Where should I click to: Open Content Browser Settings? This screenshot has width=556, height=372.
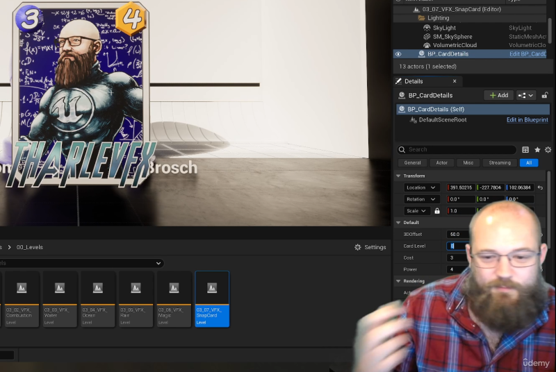pos(370,247)
